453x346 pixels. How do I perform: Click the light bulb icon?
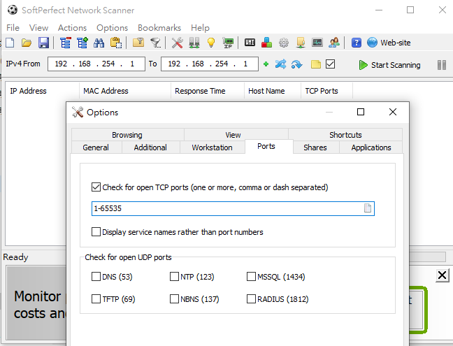[x=211, y=43]
